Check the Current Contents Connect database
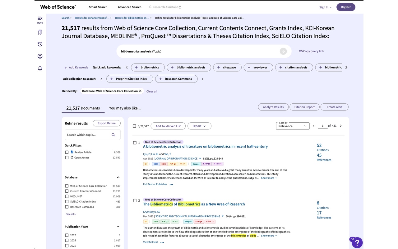 click(67, 191)
